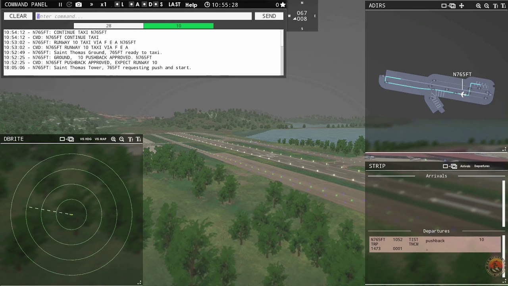The width and height of the screenshot is (508, 286).
Task: Focus the Enter command field
Action: pos(144,16)
